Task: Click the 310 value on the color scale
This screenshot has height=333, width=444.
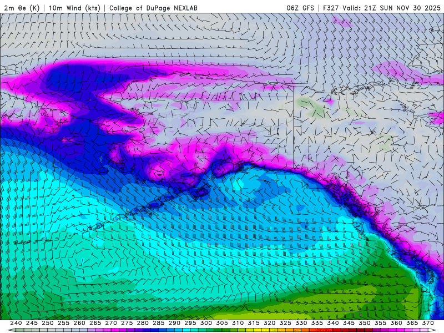Action: click(238, 323)
